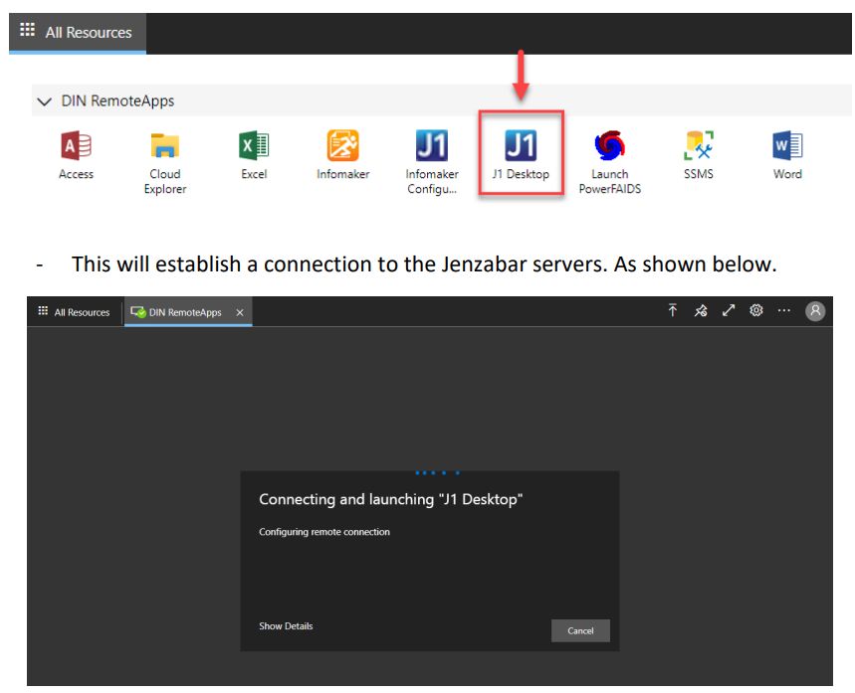Click the grid icon in top All Resources tab
Viewport: 855px width, 693px height.
27,30
